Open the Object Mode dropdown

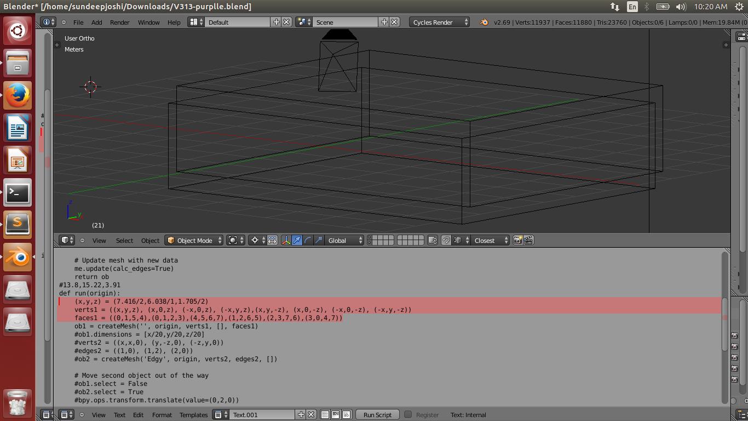194,240
